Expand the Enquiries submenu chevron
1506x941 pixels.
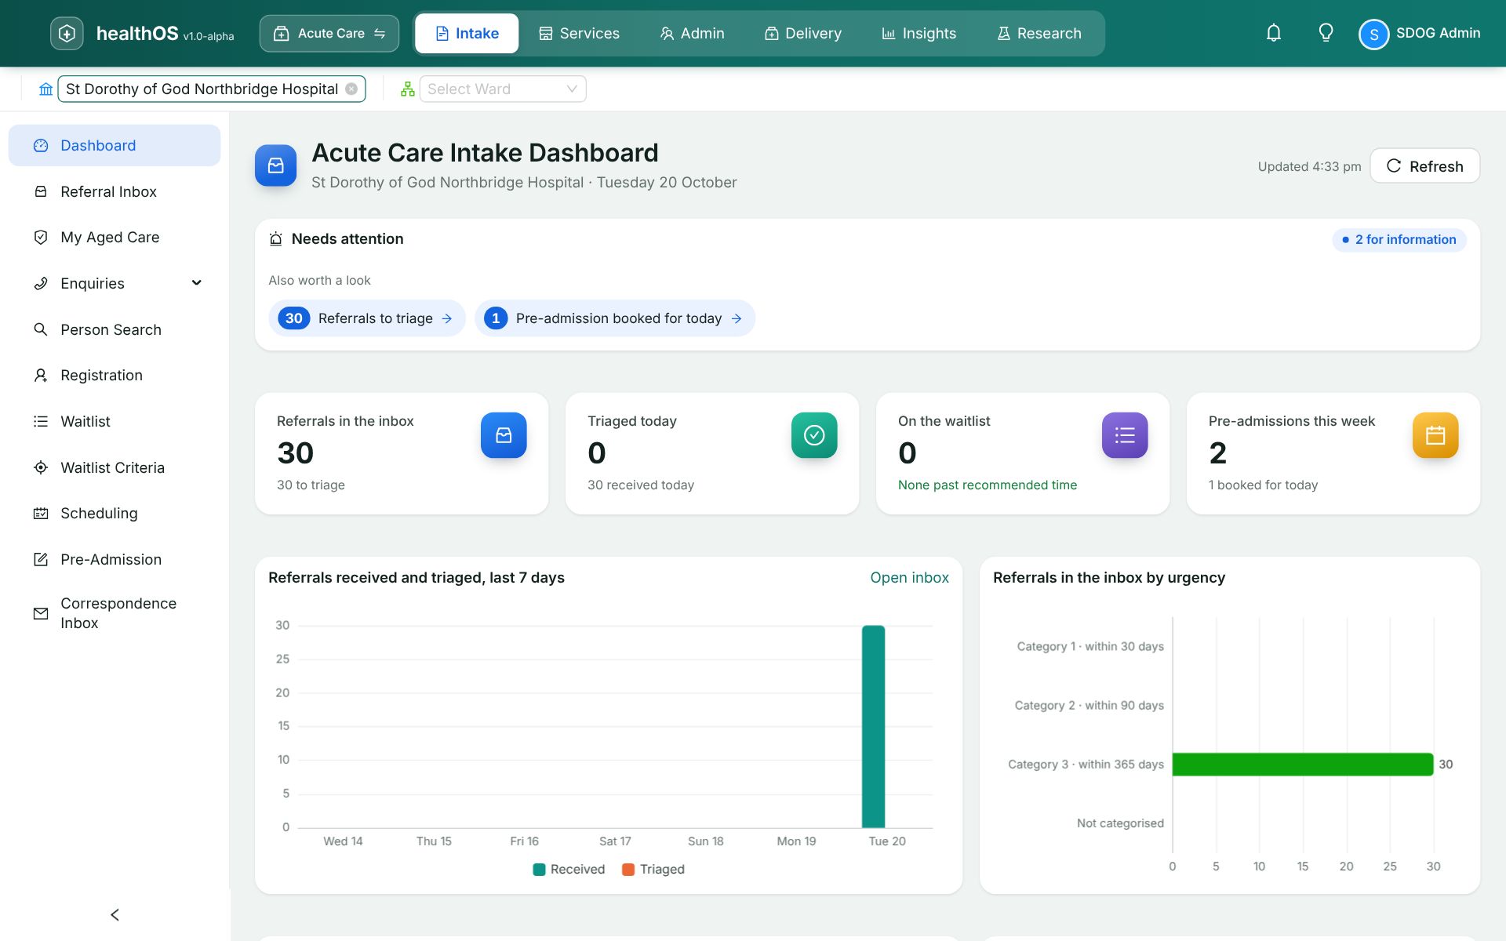pos(197,283)
